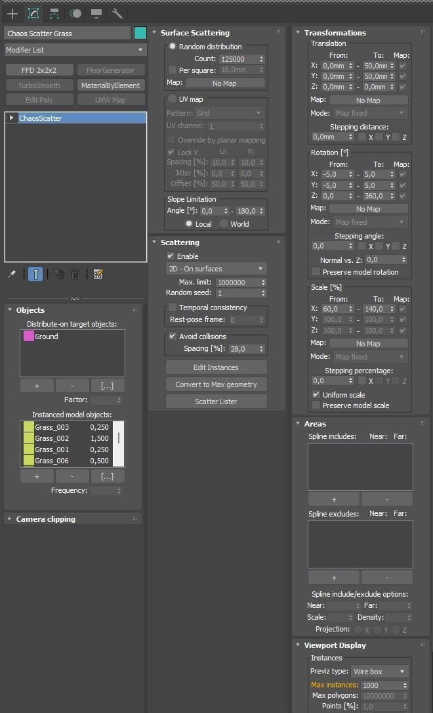Expand the ChaosScatter stack entry arrow
The image size is (433, 713).
[11, 118]
